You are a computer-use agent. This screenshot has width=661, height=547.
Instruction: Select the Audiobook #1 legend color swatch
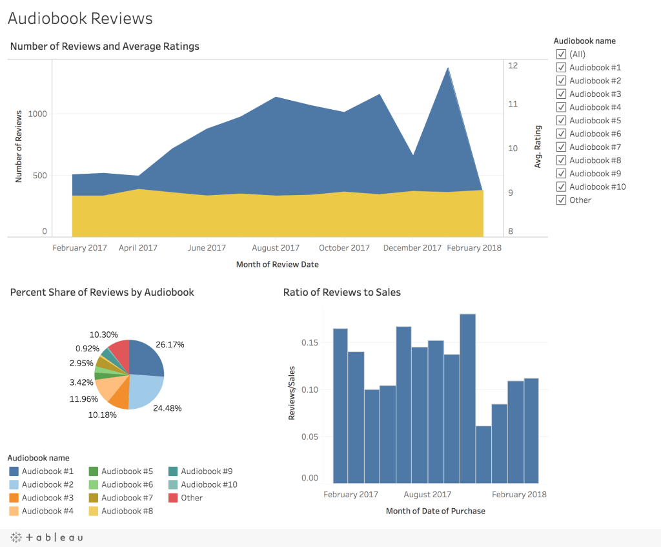pos(14,471)
